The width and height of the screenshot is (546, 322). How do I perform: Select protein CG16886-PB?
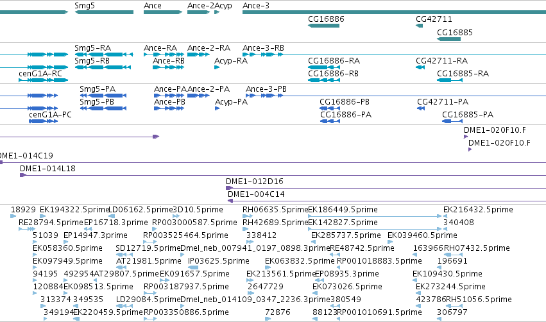(x=345, y=101)
